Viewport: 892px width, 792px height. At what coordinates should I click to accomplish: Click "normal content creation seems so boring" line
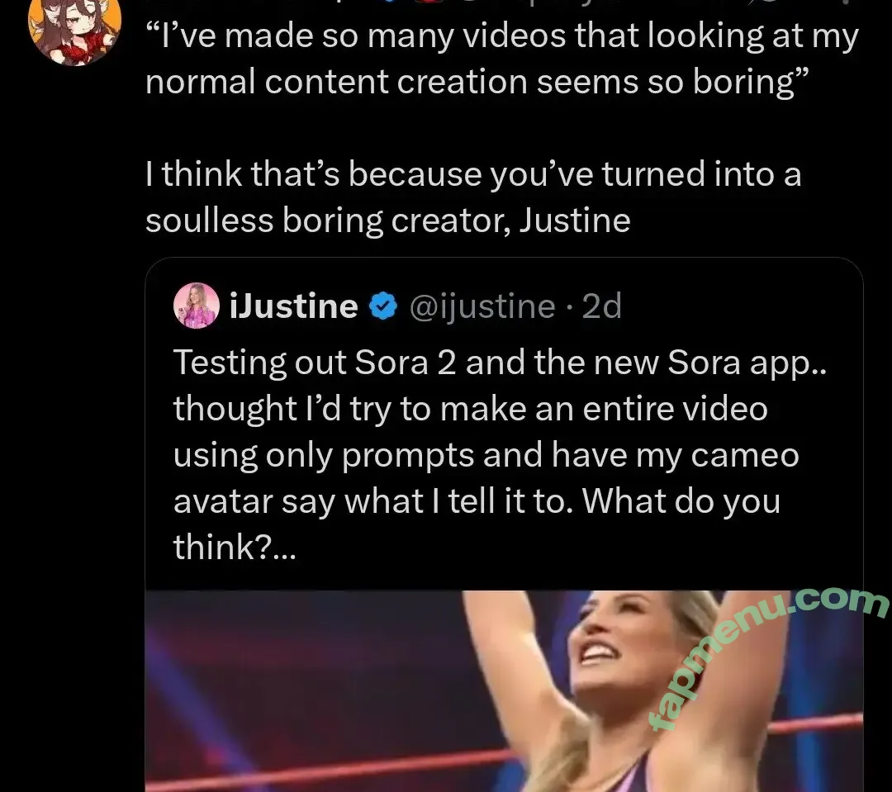[470, 83]
